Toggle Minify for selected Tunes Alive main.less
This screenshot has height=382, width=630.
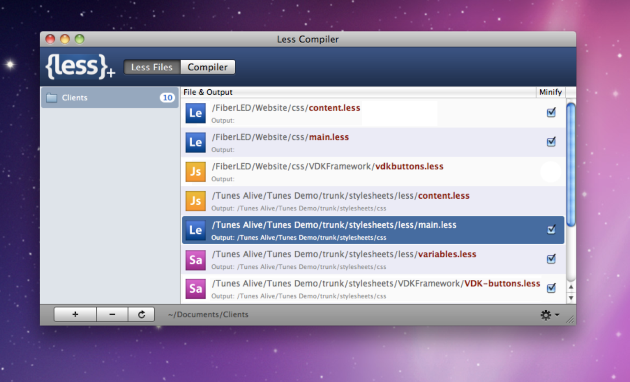(551, 229)
